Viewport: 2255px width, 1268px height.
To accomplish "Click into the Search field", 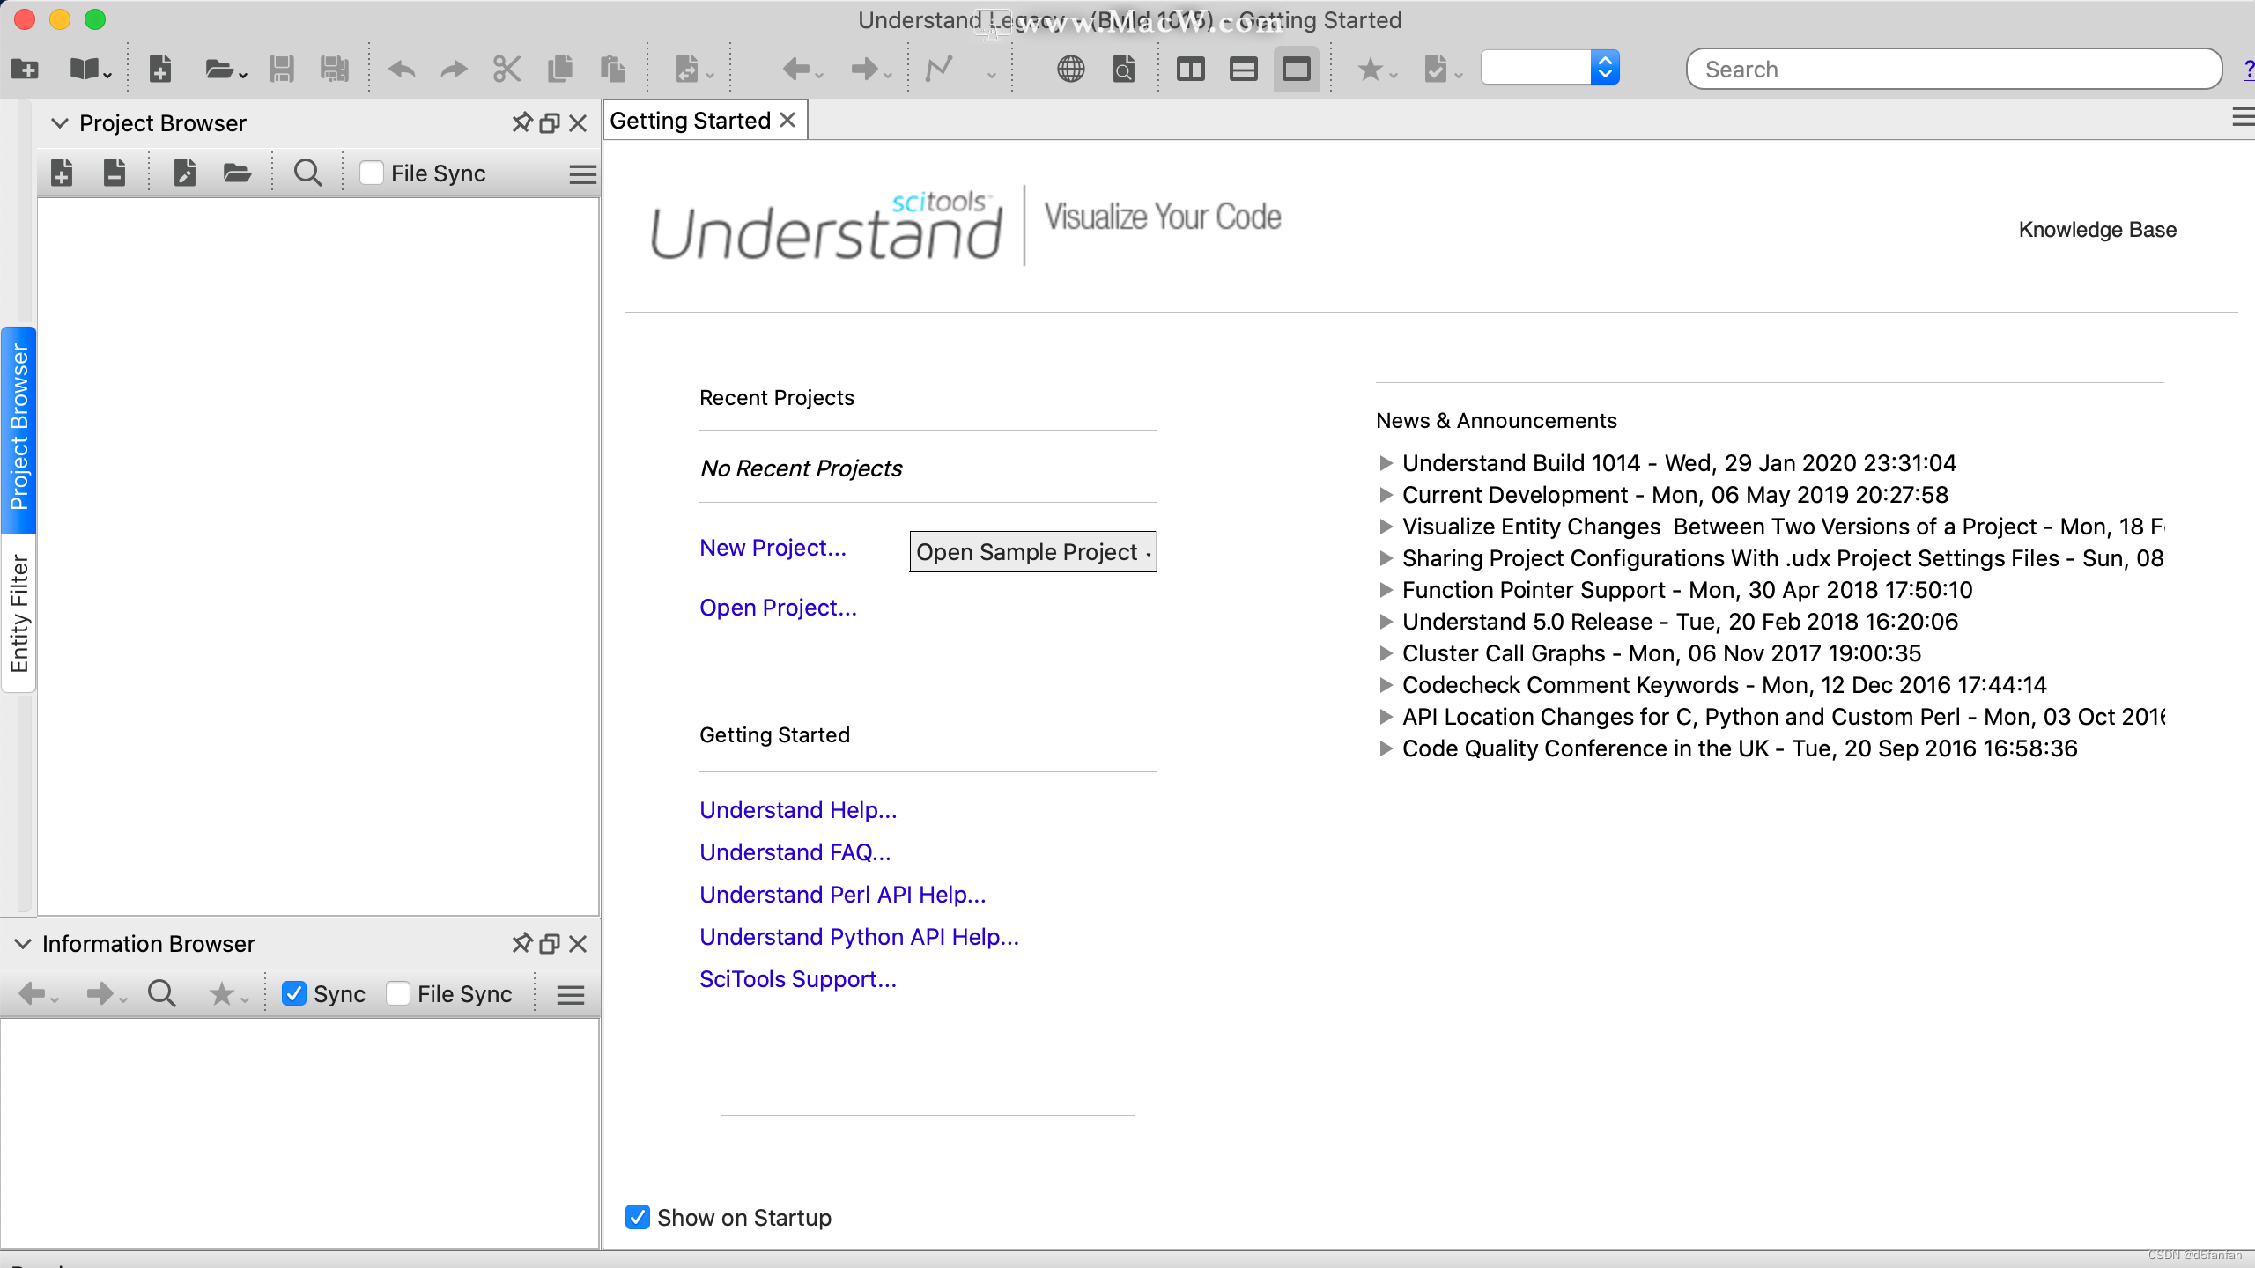I will [x=1952, y=69].
